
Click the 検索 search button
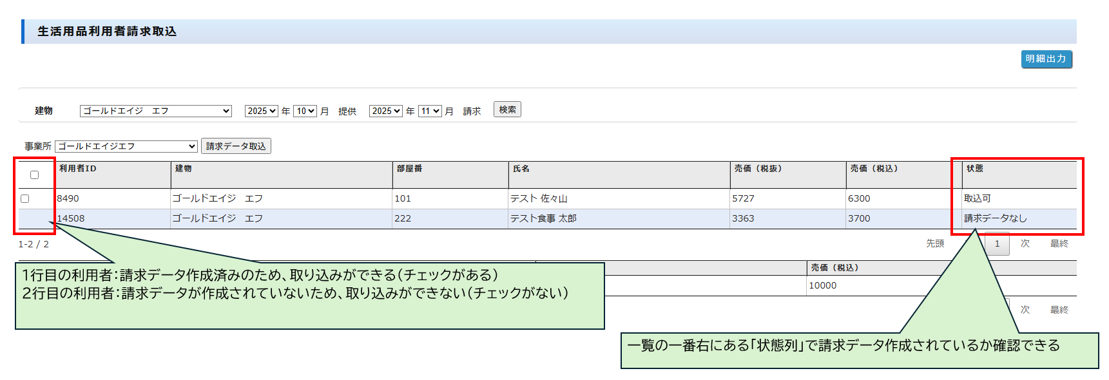(507, 109)
